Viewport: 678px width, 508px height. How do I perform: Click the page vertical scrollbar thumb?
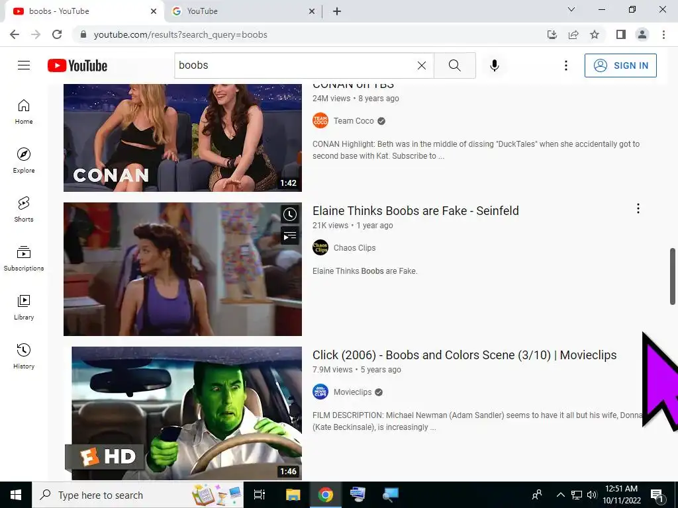point(673,276)
